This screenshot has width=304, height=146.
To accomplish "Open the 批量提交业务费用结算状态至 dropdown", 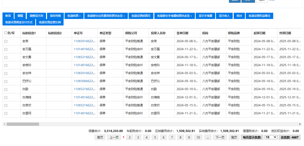I will tap(106, 16).
